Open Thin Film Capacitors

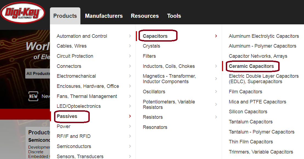click(251, 142)
